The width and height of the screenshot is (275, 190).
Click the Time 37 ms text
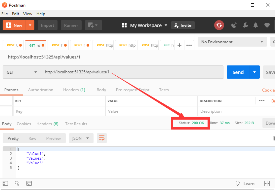pos(220,123)
